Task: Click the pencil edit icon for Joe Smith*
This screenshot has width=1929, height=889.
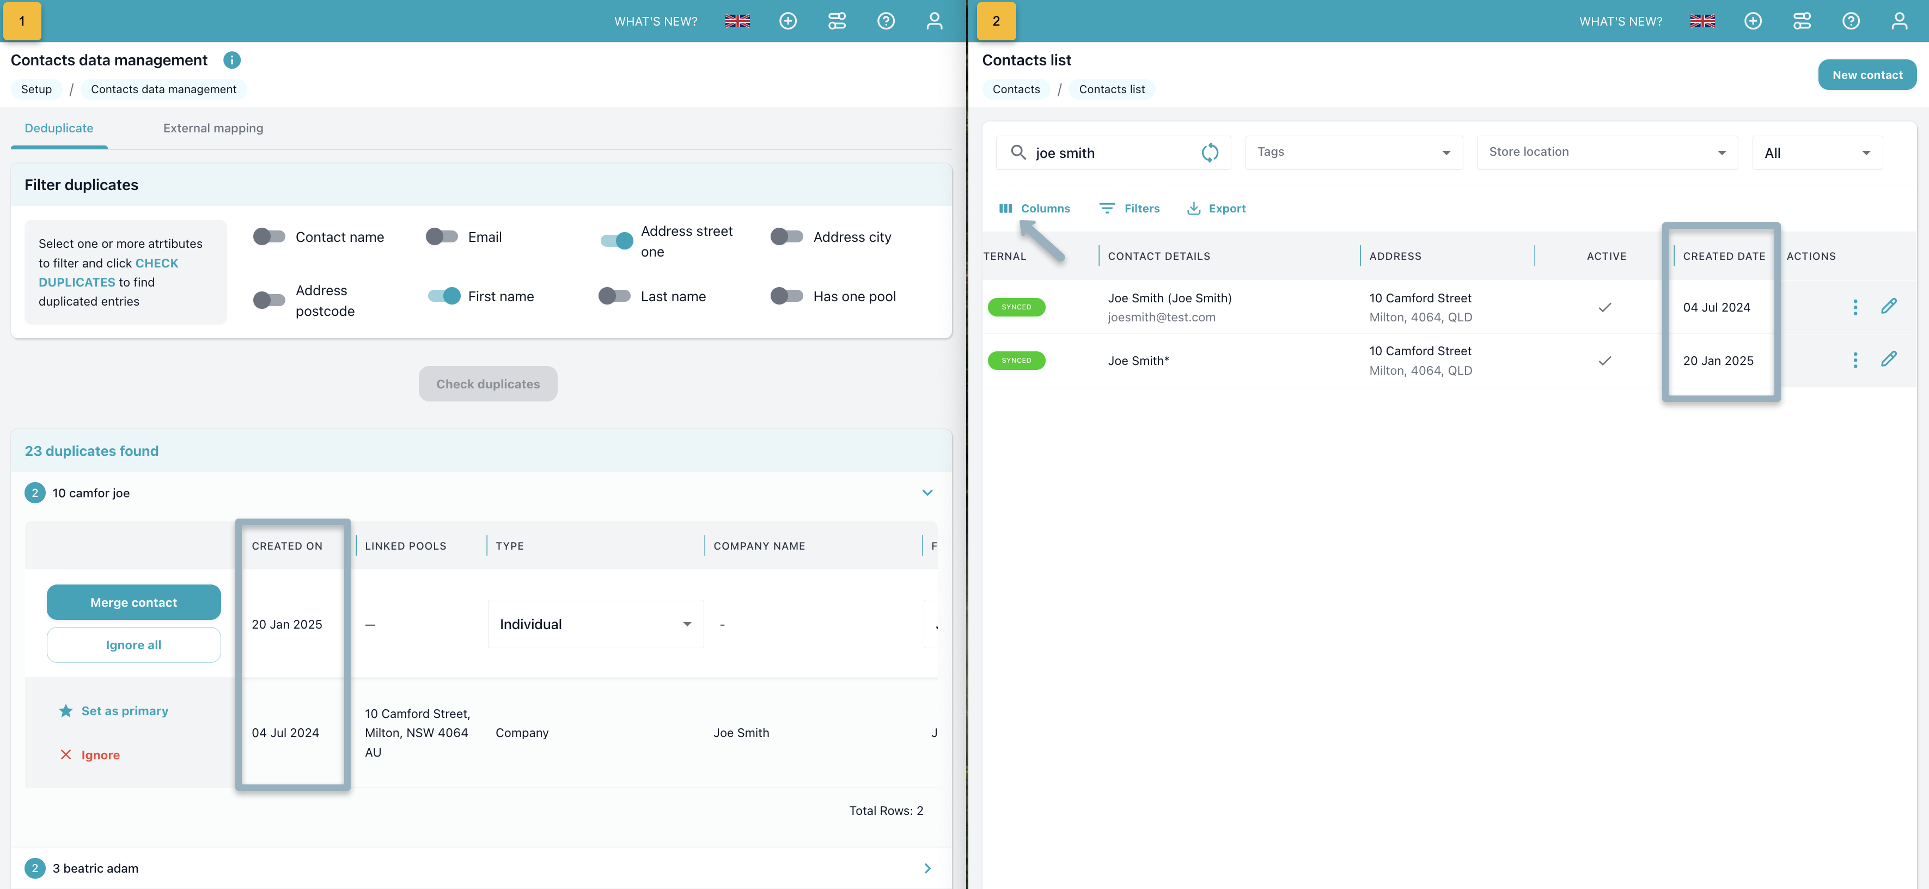Action: [1888, 360]
